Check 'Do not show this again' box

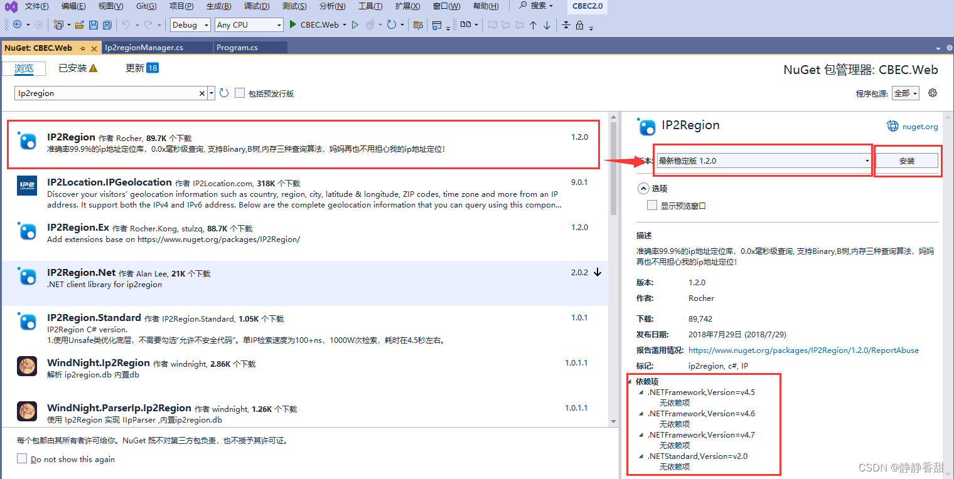22,458
